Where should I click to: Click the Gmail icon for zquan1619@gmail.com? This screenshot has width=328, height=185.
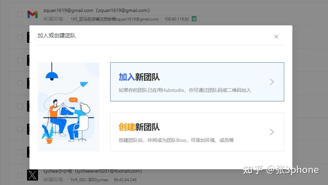pos(33,14)
